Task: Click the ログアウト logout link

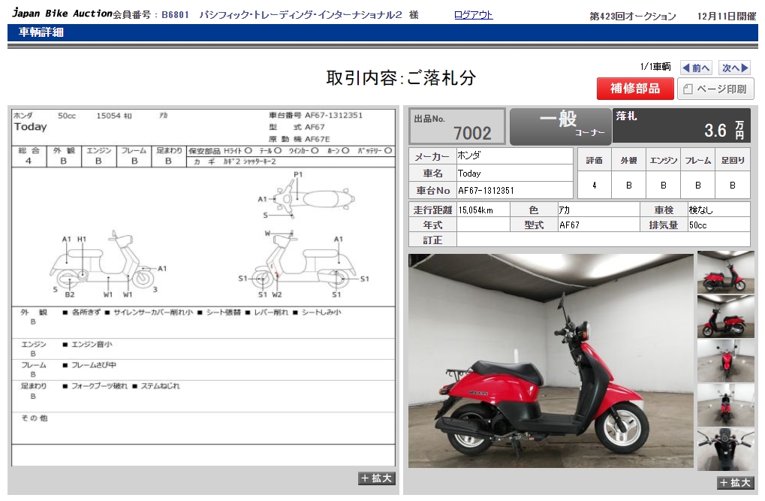Action: [x=473, y=15]
